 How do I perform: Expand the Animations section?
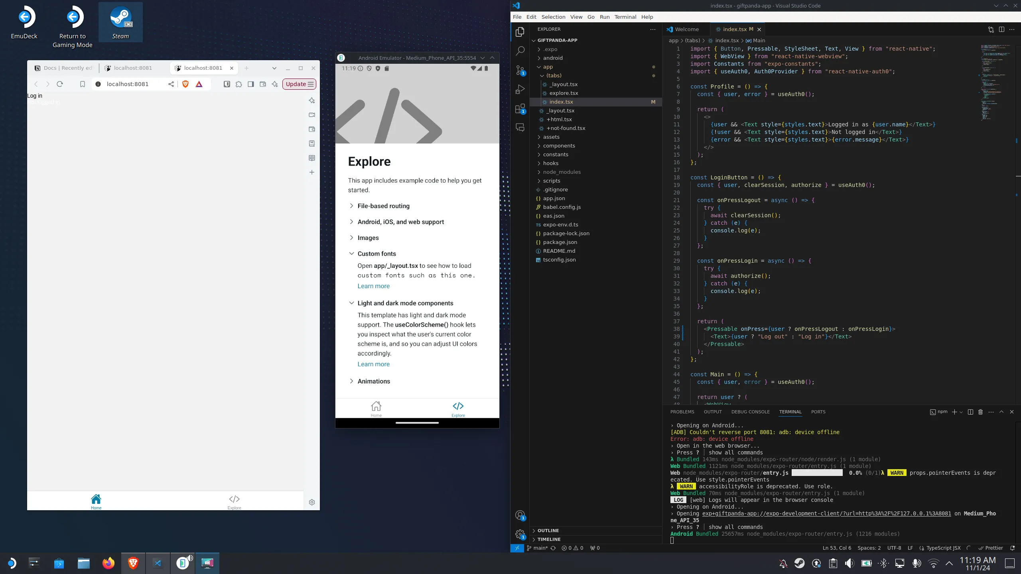click(369, 381)
